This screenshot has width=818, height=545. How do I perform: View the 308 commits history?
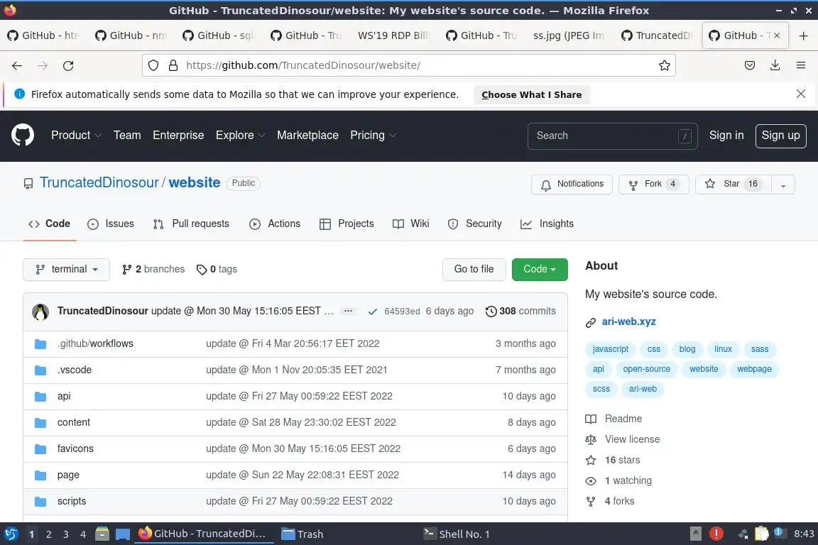click(x=520, y=311)
